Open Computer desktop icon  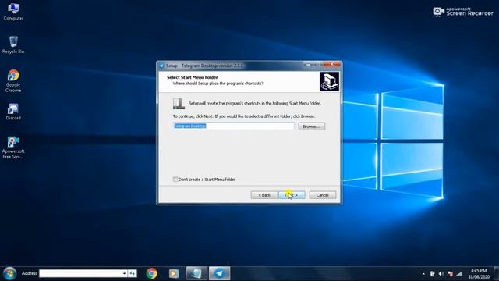click(x=13, y=12)
